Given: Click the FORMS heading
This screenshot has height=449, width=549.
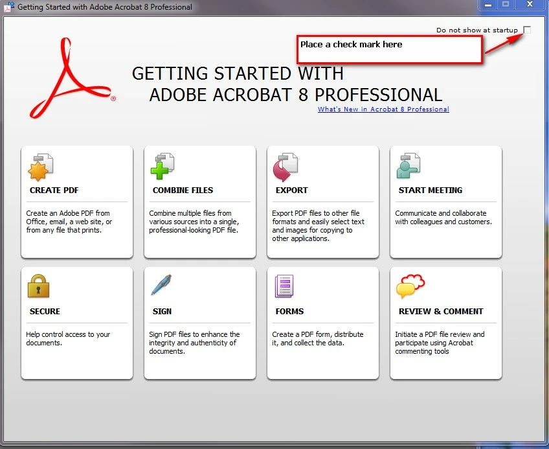Looking at the screenshot, I should click(x=289, y=312).
